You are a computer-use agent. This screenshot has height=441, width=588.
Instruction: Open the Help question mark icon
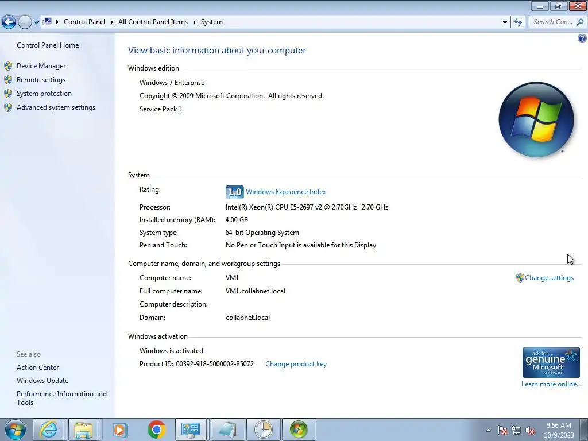(582, 38)
